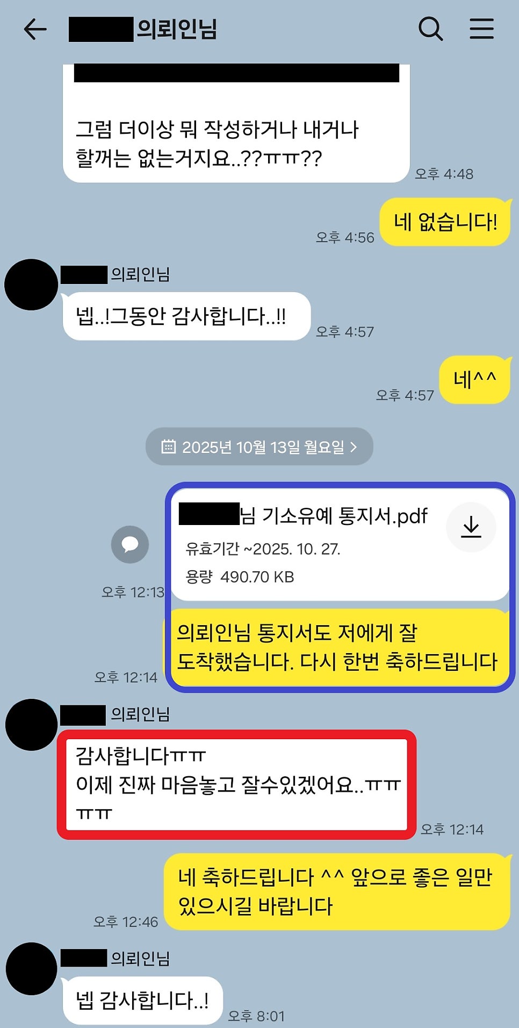Tap the reply bubble icon beside the PDF
Screen dimensions: 519x1028
[130, 544]
